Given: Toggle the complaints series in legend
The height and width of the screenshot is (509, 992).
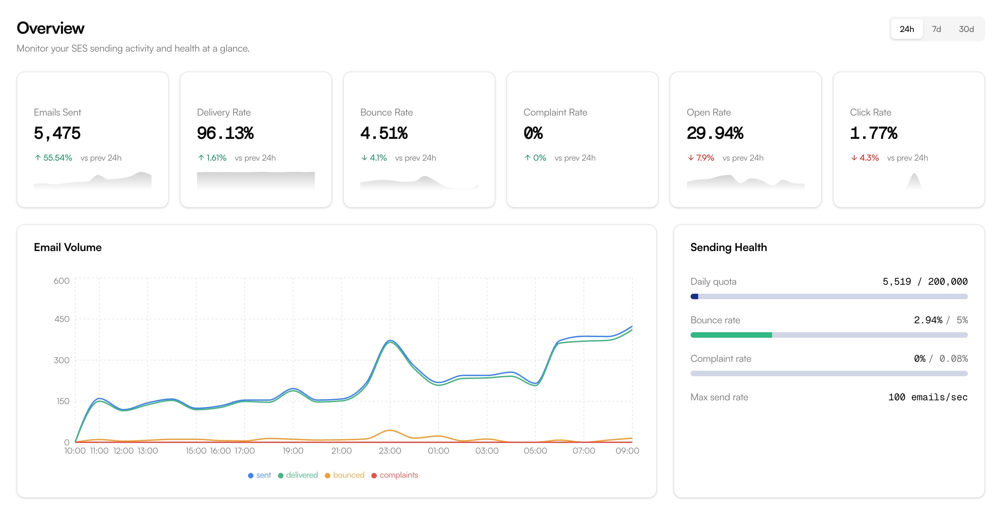Looking at the screenshot, I should click(394, 475).
